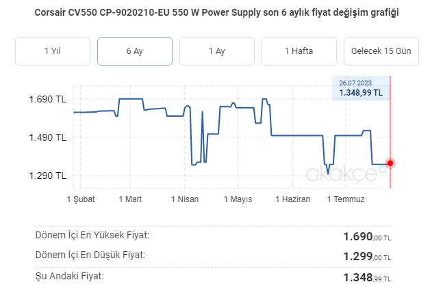This screenshot has height=295, width=430.
Task: Click the Dönem İçi En Yüksek Fiyat label
Action: [x=92, y=236]
